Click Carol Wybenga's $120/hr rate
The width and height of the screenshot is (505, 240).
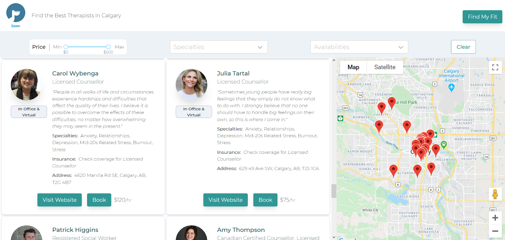(123, 200)
